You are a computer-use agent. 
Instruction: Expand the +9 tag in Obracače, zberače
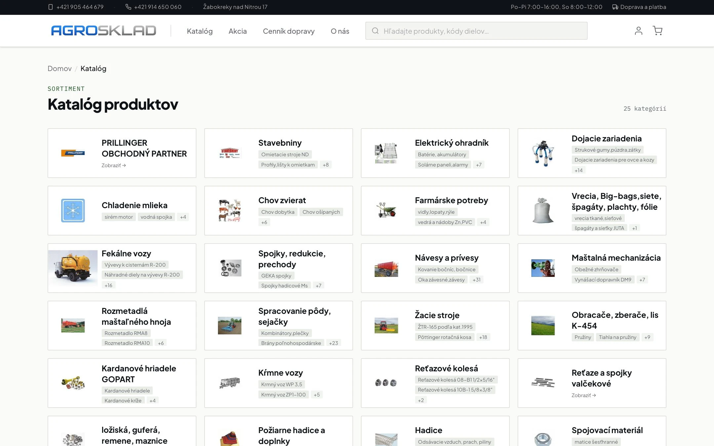(x=647, y=337)
